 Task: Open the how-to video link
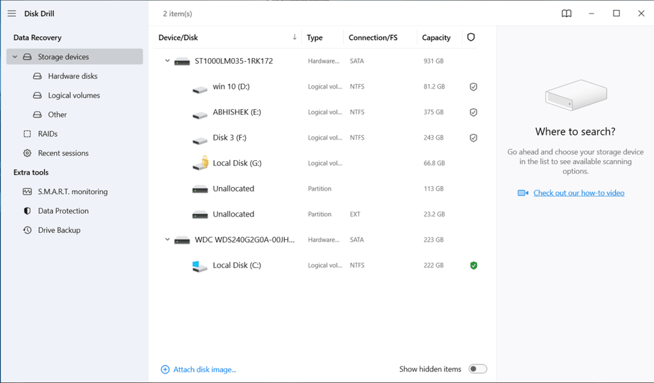coord(578,192)
